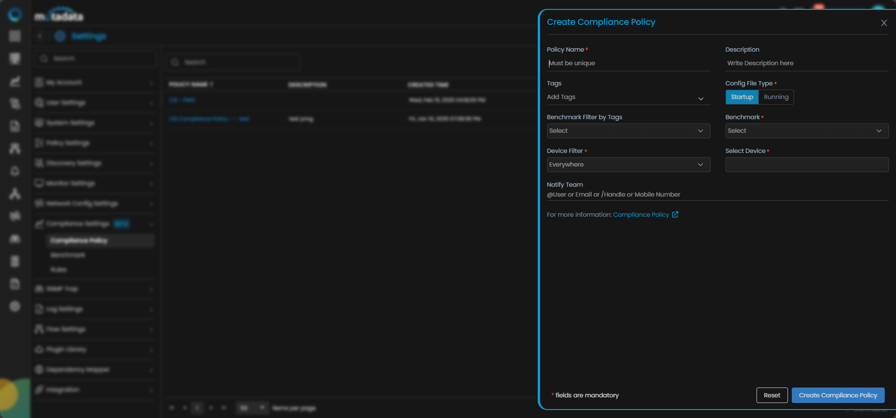896x418 pixels.
Task: Open the Benchmark select dropdown
Action: [806, 131]
